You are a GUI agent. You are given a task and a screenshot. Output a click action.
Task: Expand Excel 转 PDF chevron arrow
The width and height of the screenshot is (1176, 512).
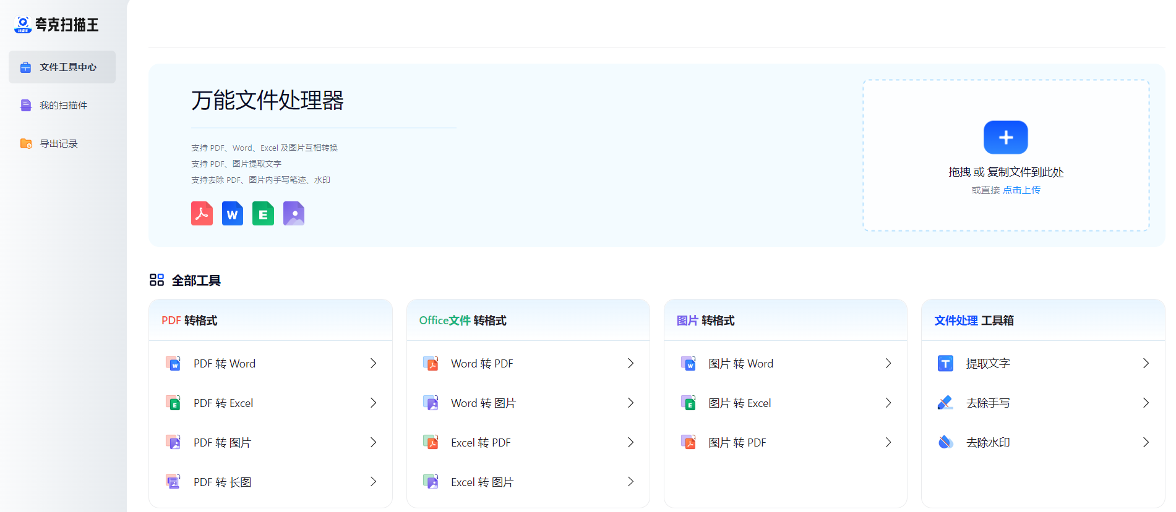pyautogui.click(x=630, y=442)
